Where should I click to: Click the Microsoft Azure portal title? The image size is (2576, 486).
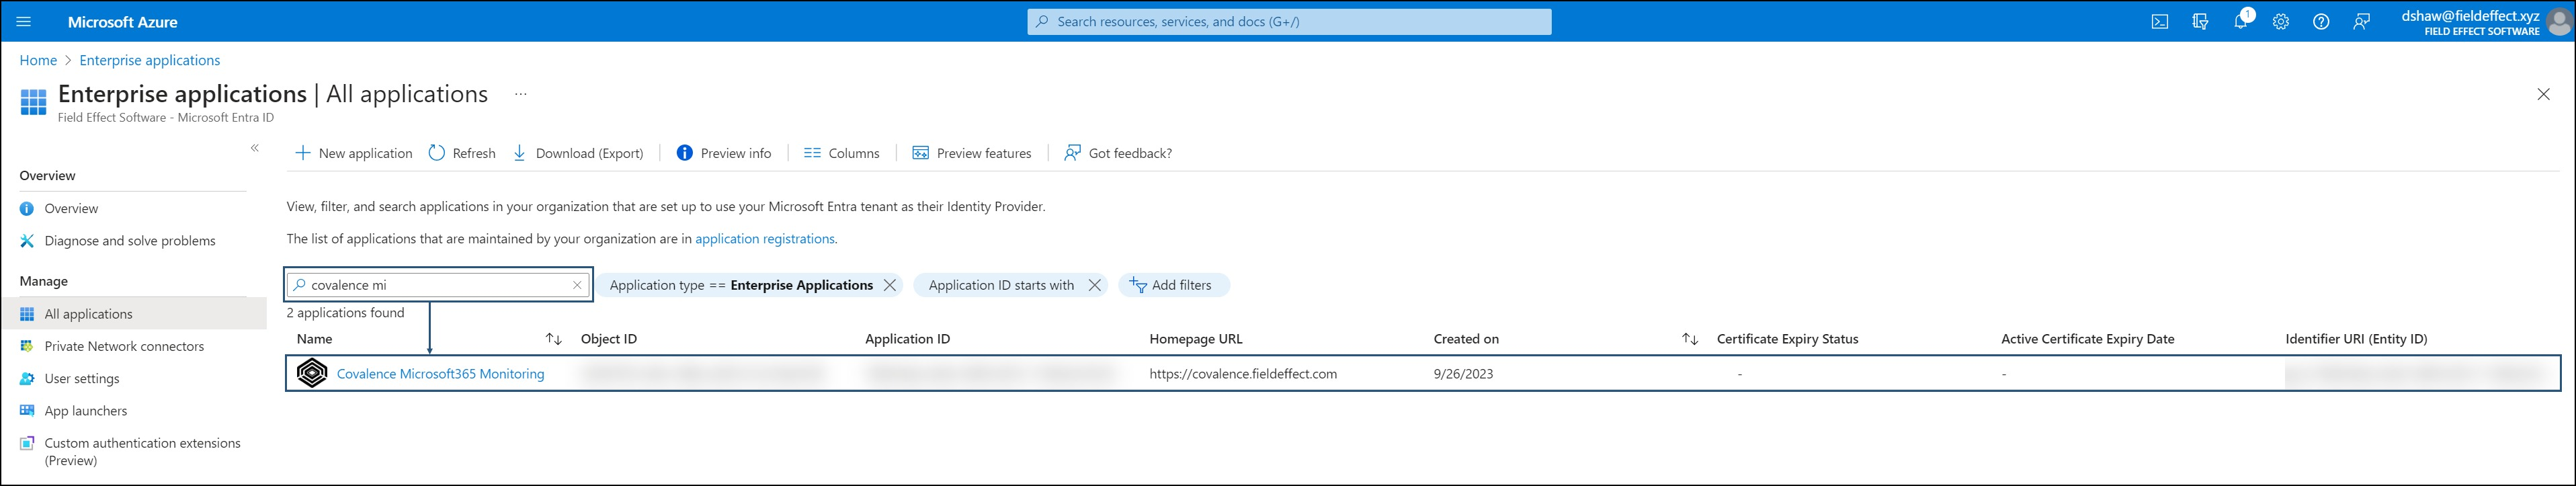click(122, 21)
